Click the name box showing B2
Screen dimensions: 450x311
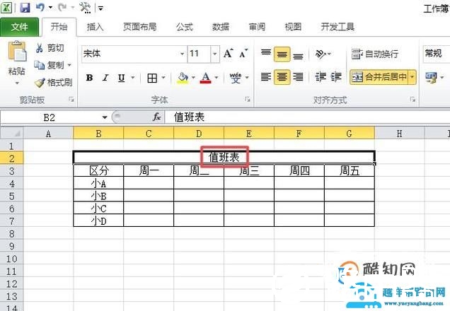[x=50, y=117]
